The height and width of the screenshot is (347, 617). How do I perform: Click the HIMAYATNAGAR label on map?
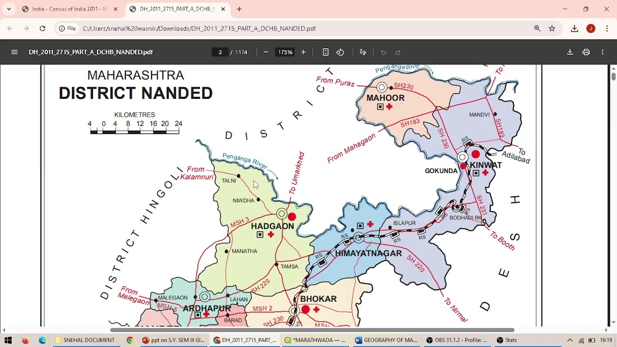(x=368, y=253)
